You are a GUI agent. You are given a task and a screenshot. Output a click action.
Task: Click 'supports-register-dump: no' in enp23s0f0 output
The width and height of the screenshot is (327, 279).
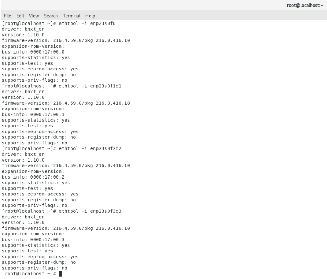point(39,75)
